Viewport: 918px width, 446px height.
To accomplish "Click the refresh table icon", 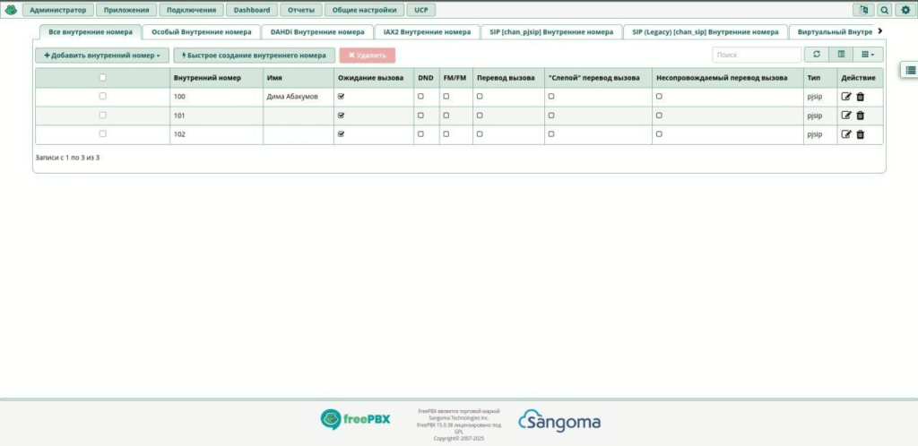I will point(817,55).
